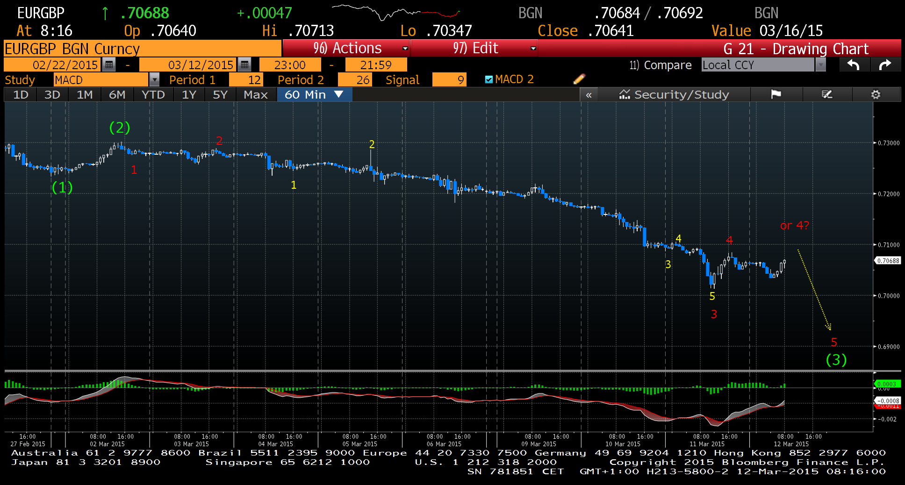Expand the Study MACD dropdown
The image size is (905, 485).
coord(154,80)
